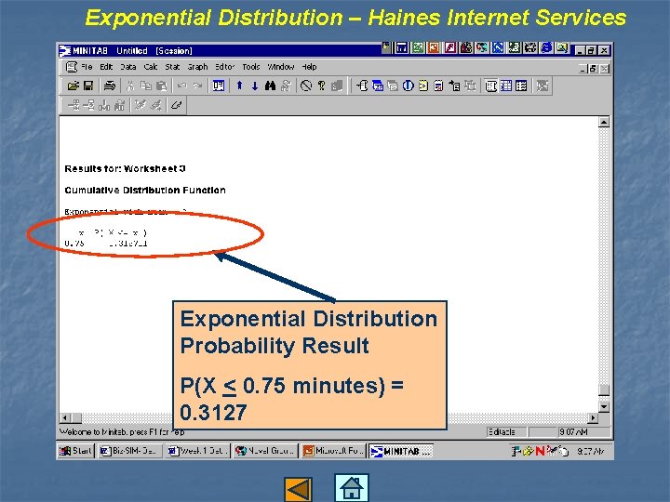This screenshot has width=670, height=502.
Task: Click the Help question mark icon
Action: [x=321, y=86]
